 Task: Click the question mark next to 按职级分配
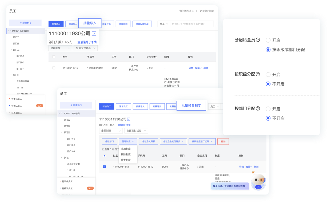pyautogui.click(x=258, y=74)
